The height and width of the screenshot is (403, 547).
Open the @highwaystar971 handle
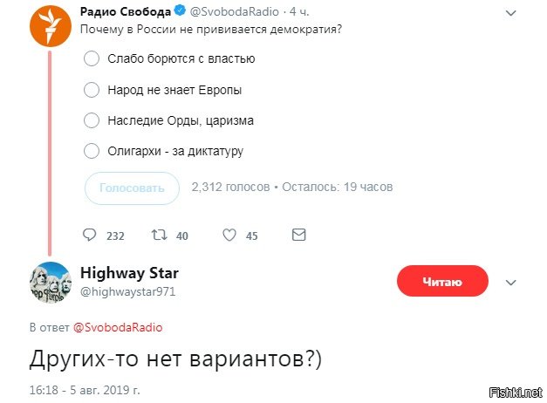click(x=128, y=291)
